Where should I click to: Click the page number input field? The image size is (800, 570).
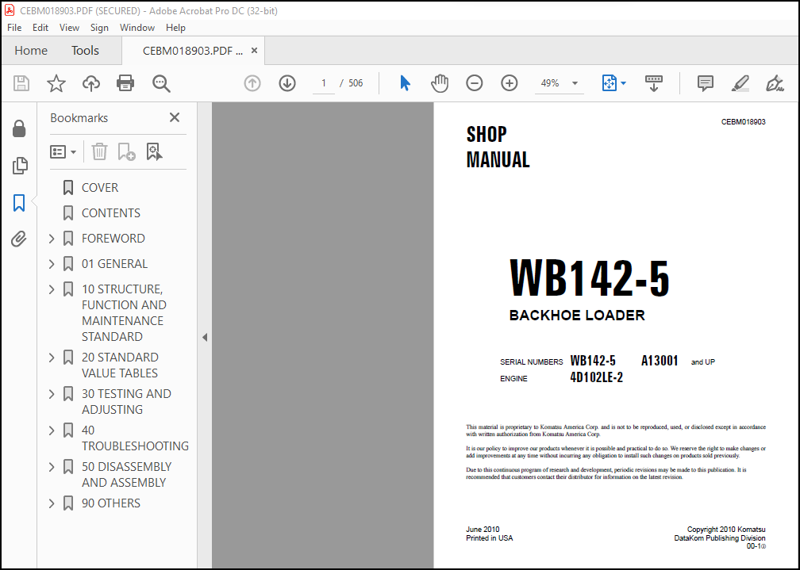coord(324,83)
